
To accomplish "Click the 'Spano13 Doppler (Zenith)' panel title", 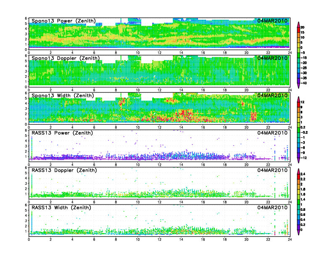I will point(66,58).
